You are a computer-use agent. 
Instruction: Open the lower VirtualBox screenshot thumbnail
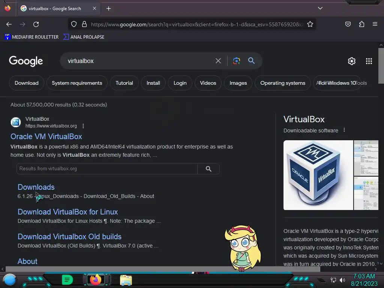(x=366, y=193)
